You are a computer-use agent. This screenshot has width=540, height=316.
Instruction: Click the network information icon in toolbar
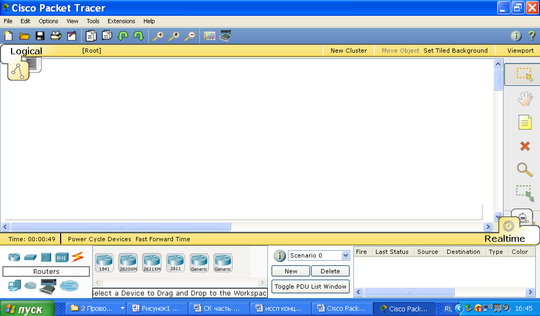516,36
